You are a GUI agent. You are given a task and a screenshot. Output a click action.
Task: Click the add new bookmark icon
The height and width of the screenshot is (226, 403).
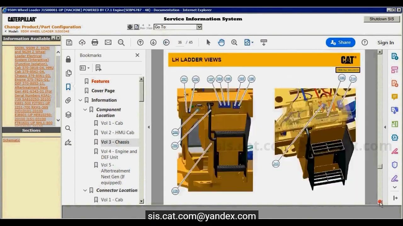[x=98, y=68]
